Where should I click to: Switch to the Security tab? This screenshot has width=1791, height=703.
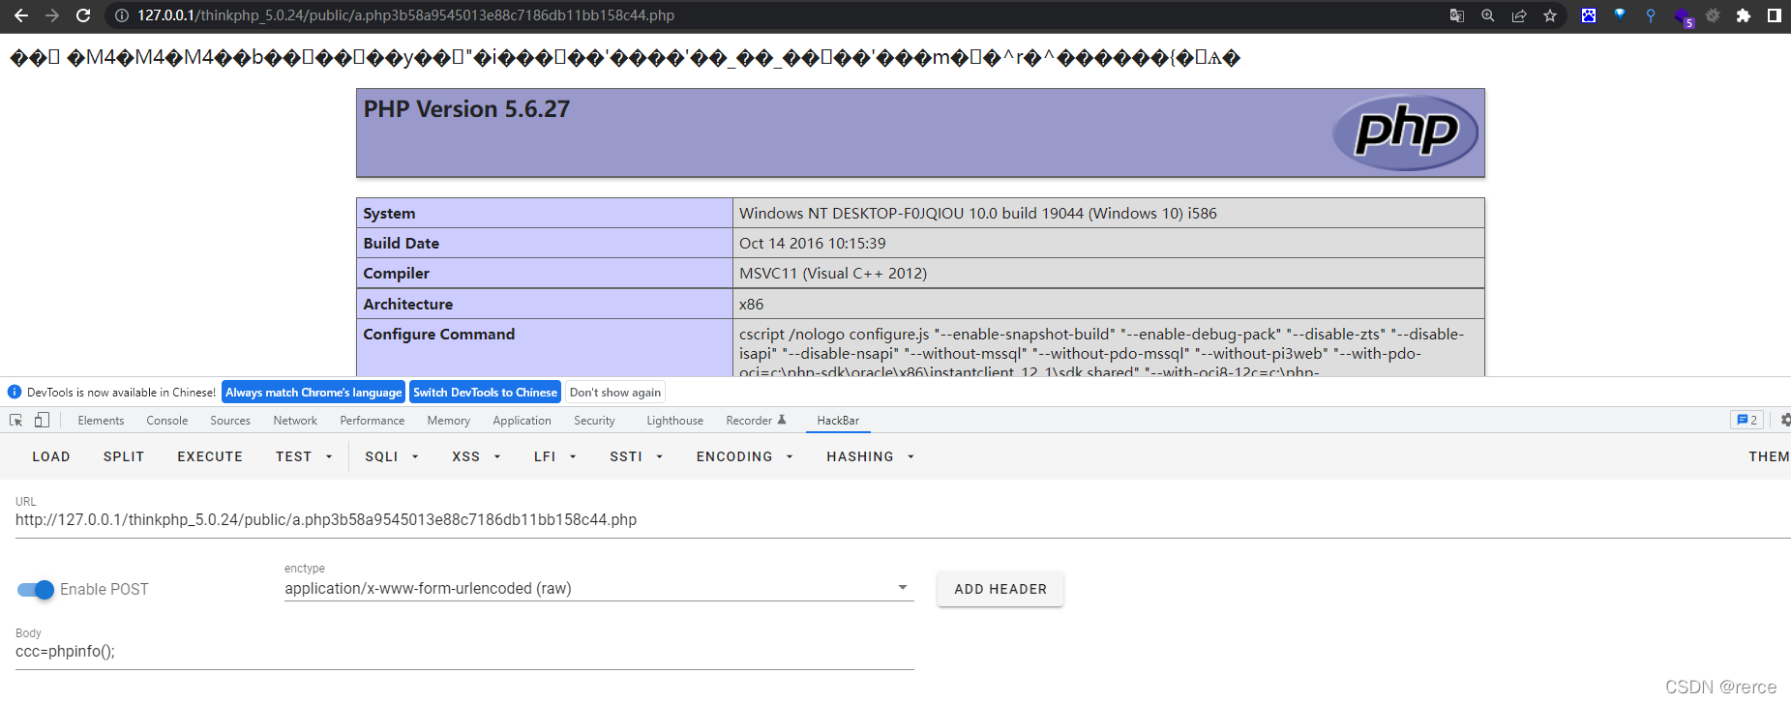[x=594, y=421]
